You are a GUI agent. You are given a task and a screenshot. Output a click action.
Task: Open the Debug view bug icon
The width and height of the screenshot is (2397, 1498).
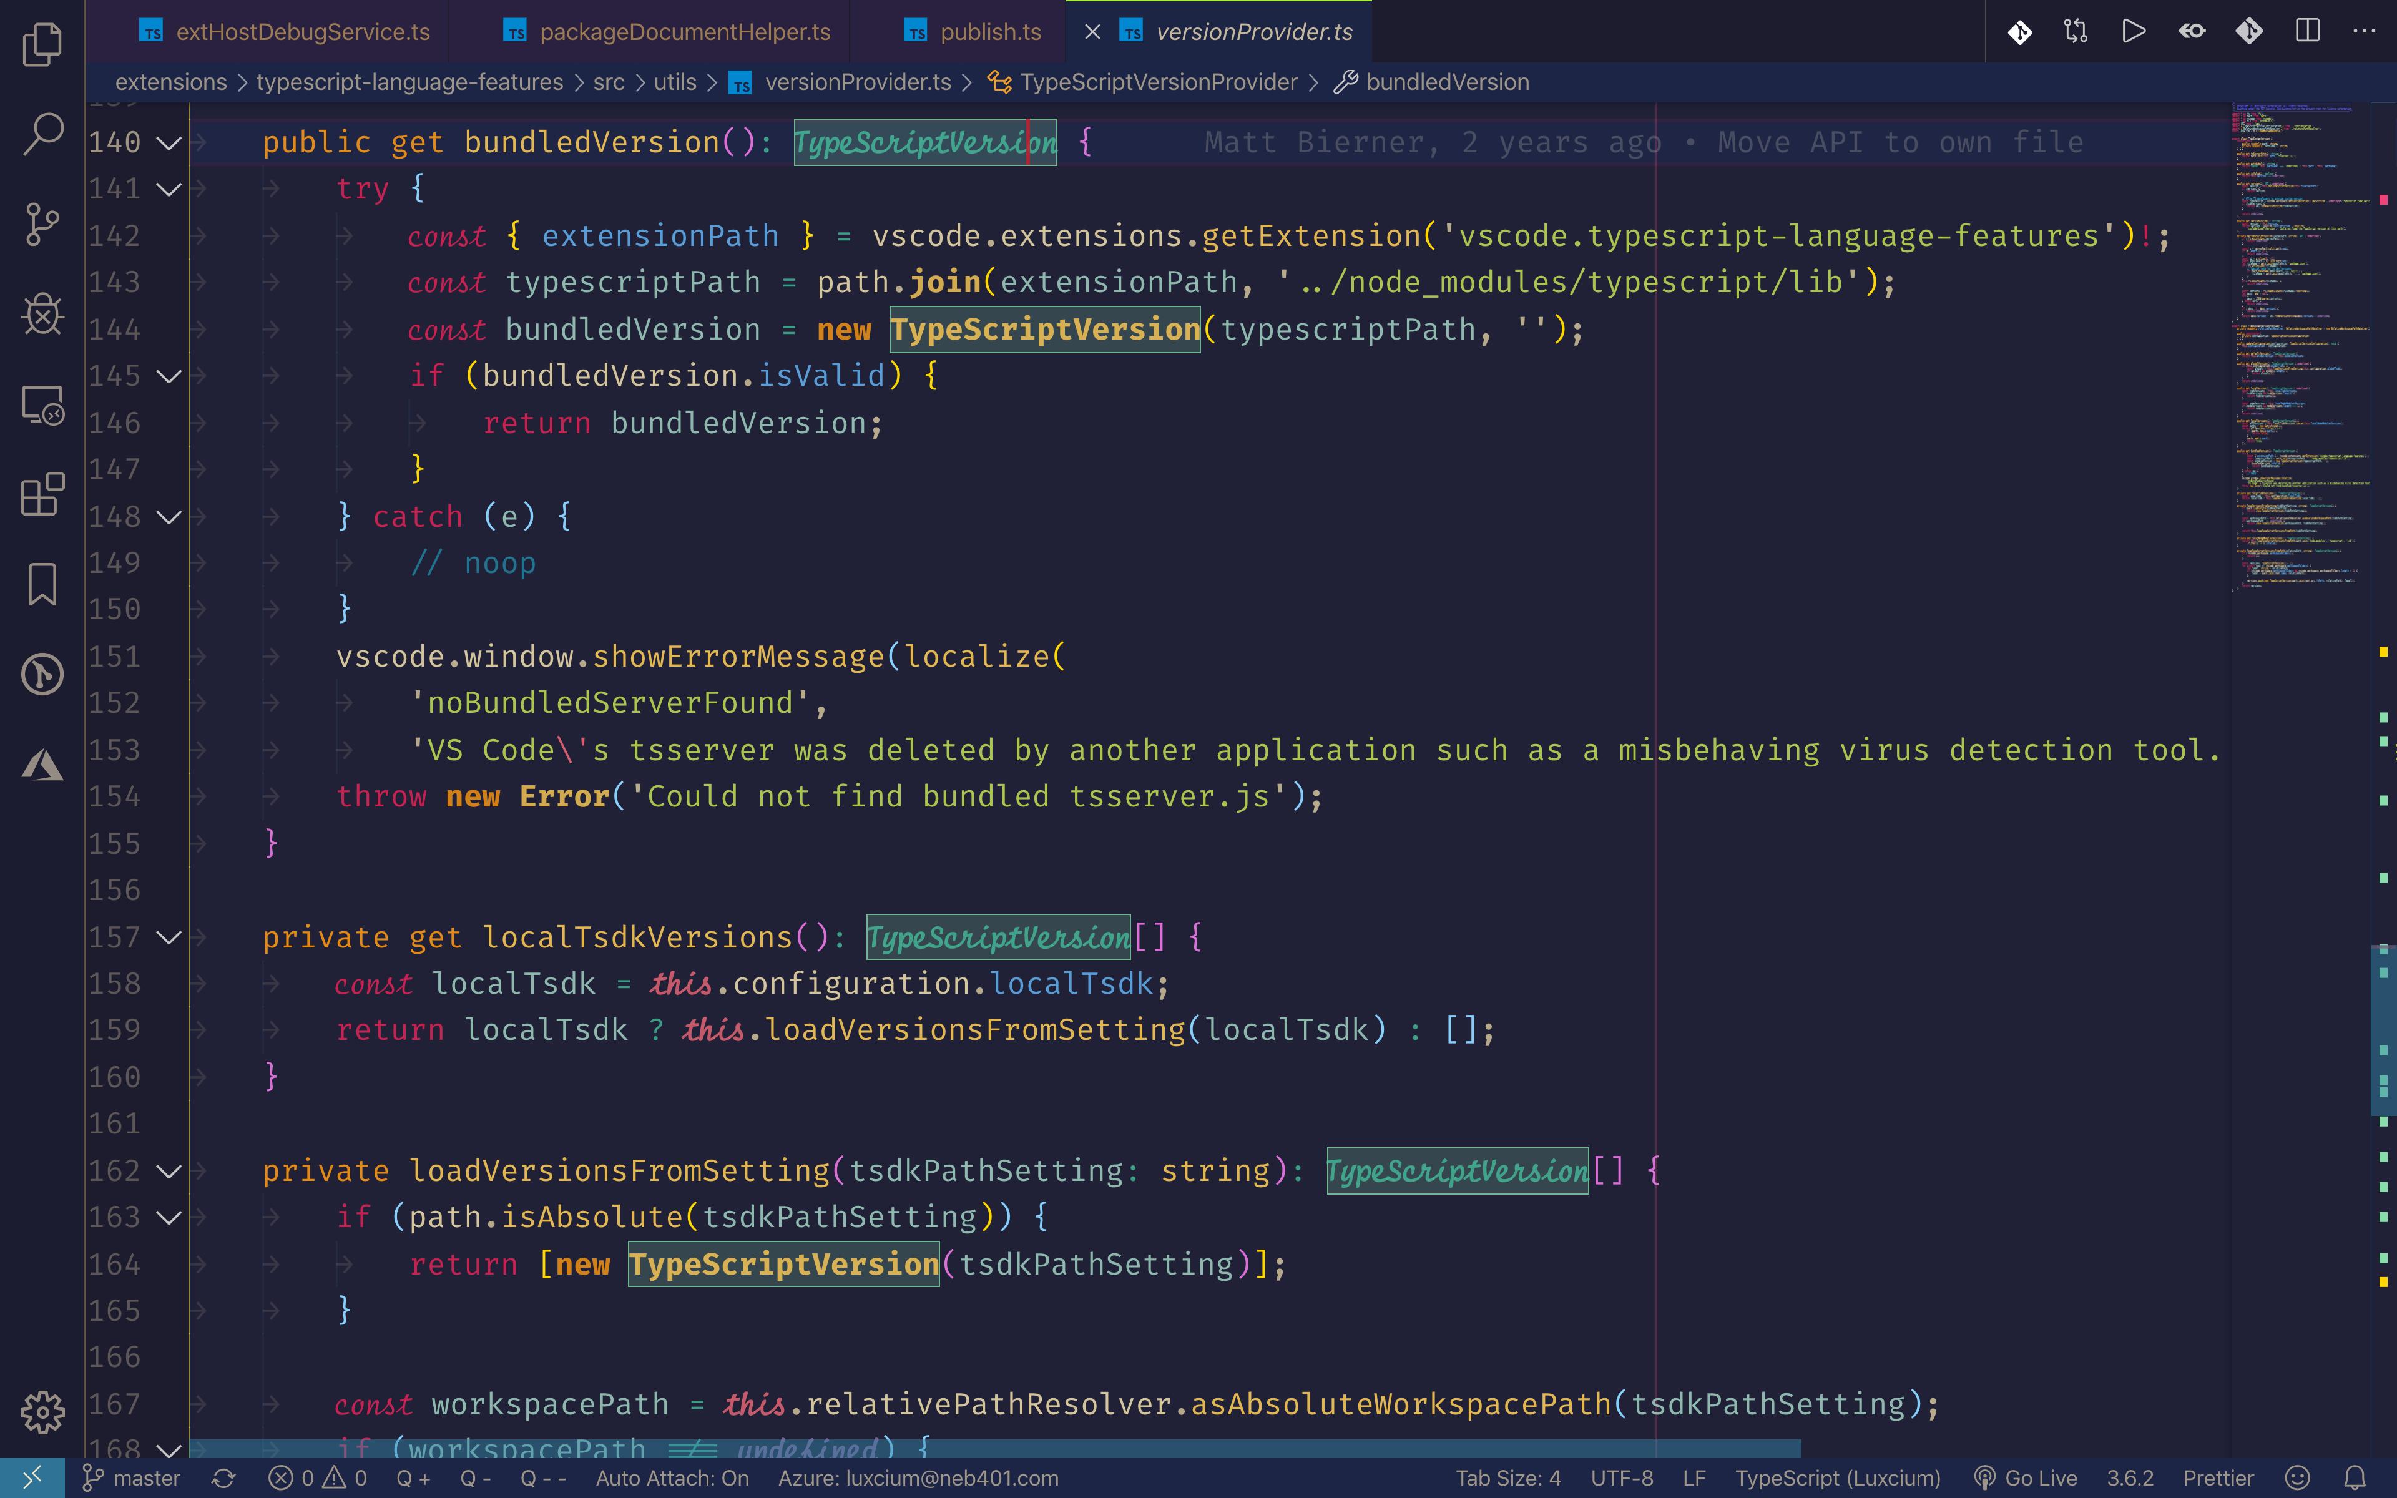tap(42, 314)
